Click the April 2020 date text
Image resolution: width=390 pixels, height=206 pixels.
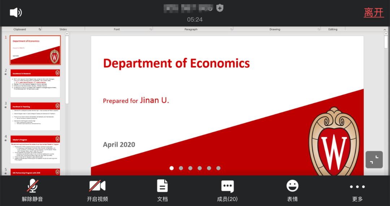[x=119, y=145]
